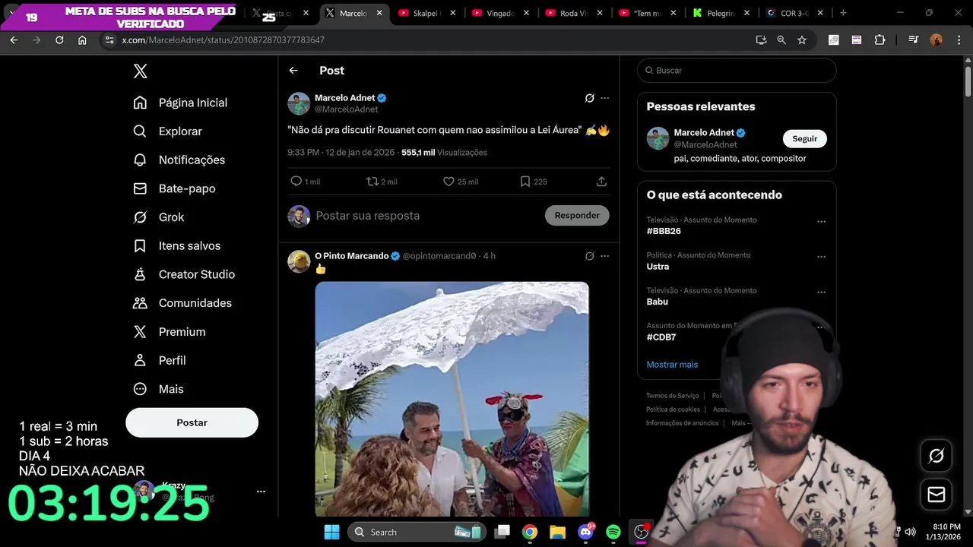Viewport: 973px width, 547px height.
Task: Open the floating messages envelope button
Action: pyautogui.click(x=937, y=495)
